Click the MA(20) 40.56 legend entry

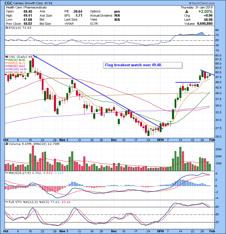(15, 60)
